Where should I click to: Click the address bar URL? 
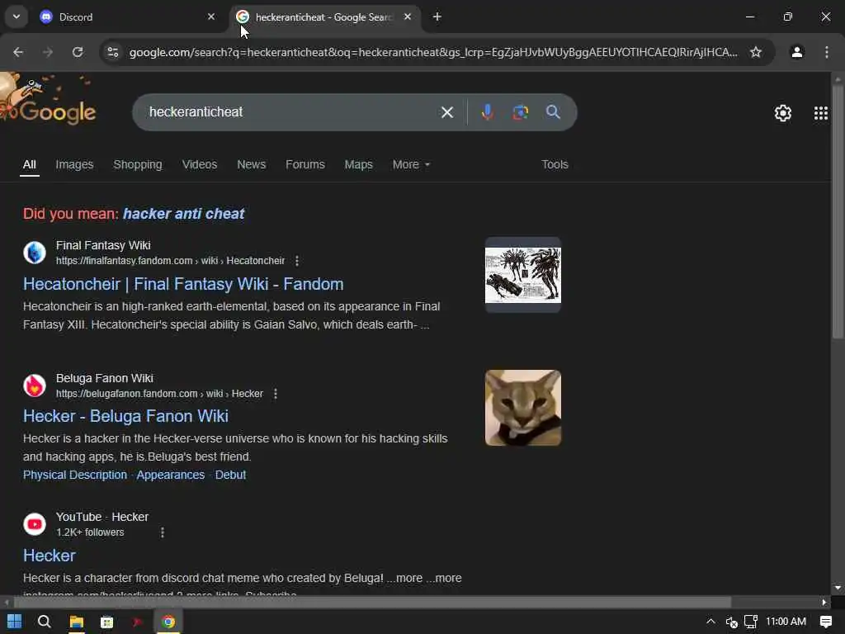(x=433, y=52)
